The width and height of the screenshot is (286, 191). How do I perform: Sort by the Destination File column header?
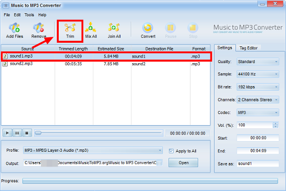pos(160,49)
